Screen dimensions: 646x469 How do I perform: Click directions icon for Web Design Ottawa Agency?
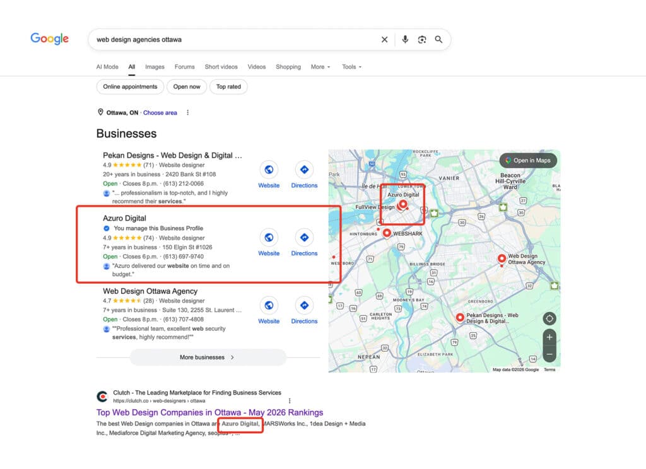[x=304, y=306]
